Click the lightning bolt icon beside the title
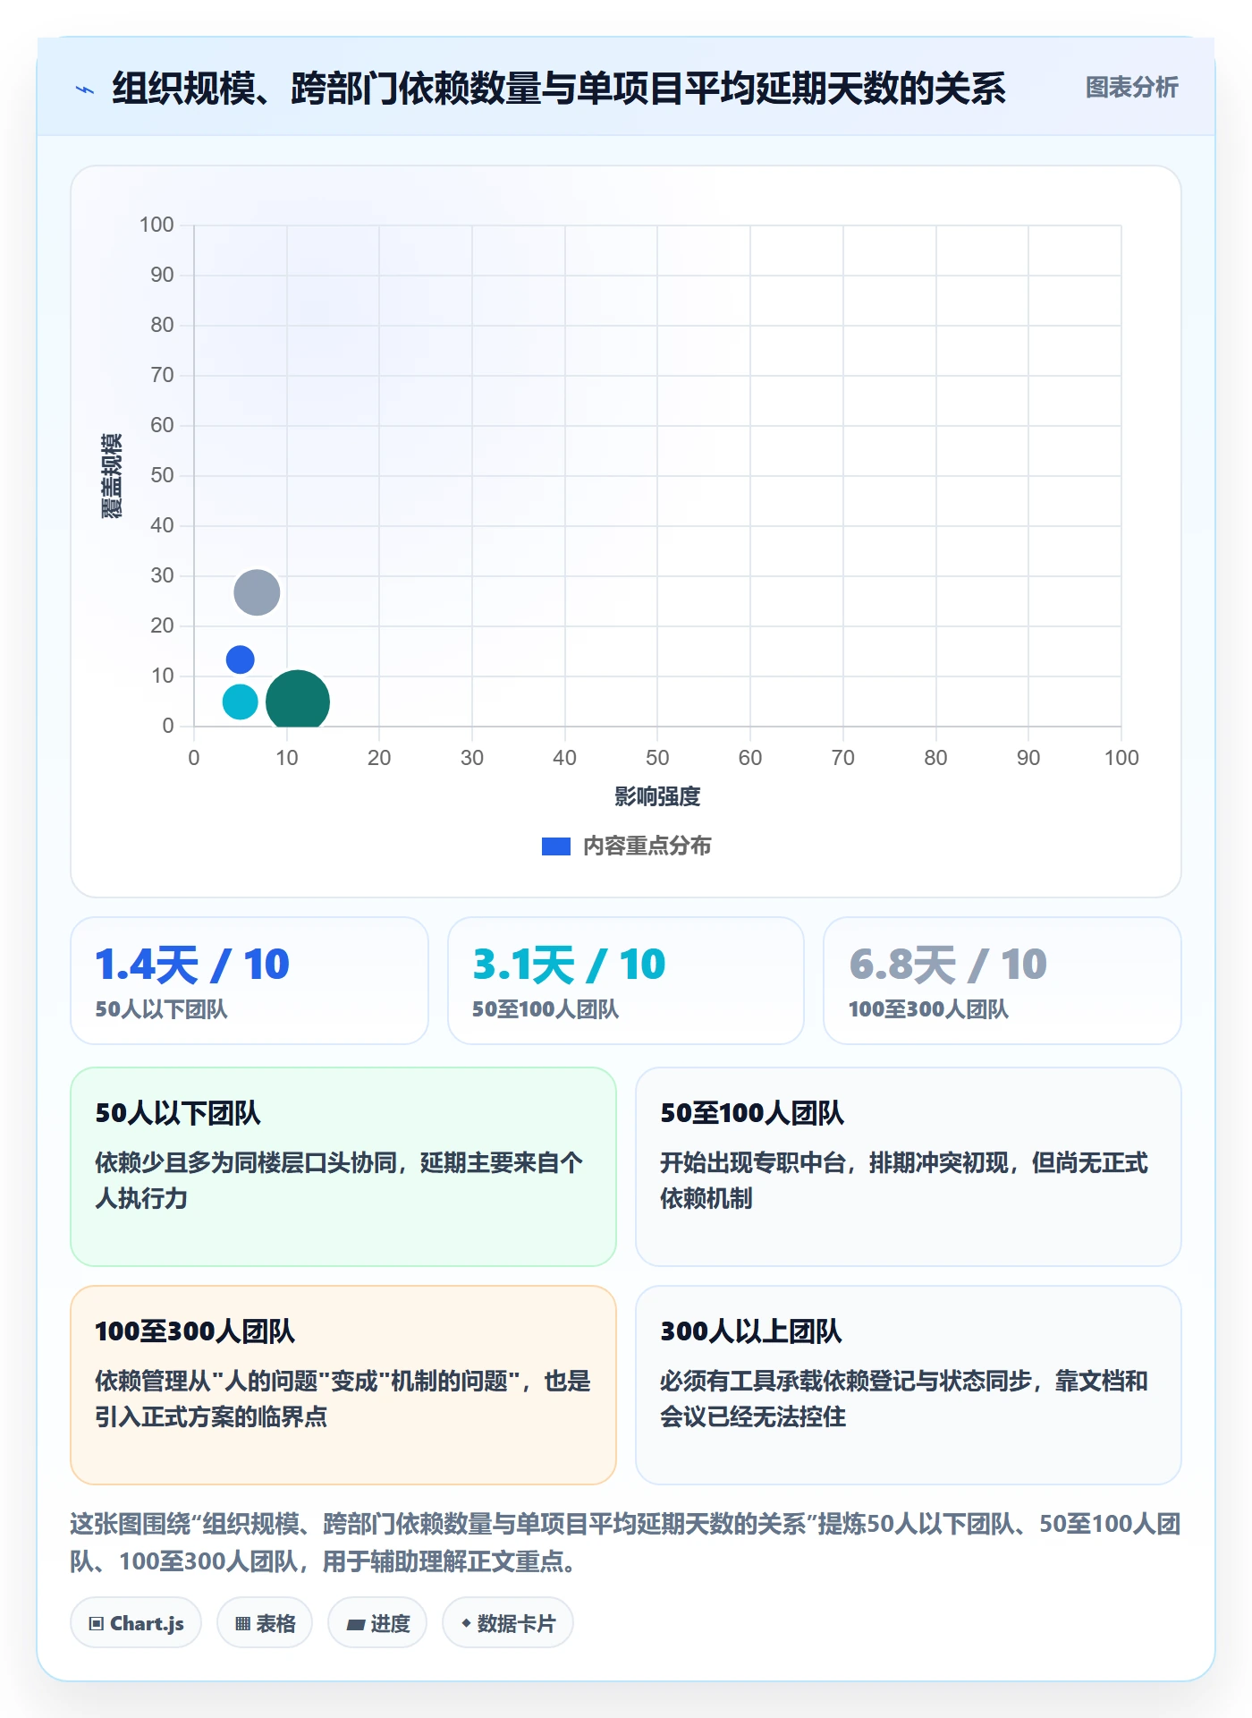This screenshot has width=1252, height=1718. tap(85, 89)
